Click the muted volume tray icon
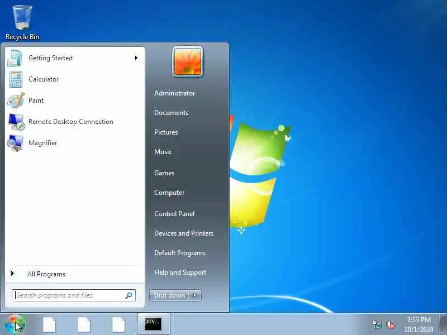The image size is (447, 335). coord(390,324)
